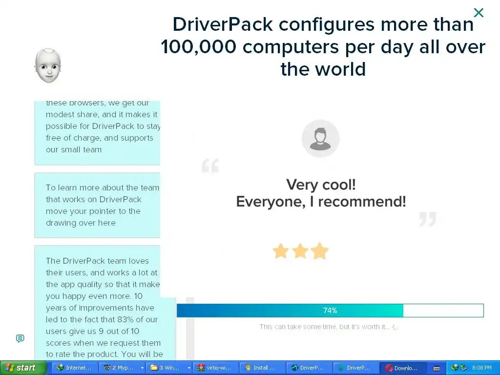Image resolution: width=500 pixels, height=375 pixels.
Task: Click the 'free of charge, and supports' text card
Action: [x=97, y=133]
